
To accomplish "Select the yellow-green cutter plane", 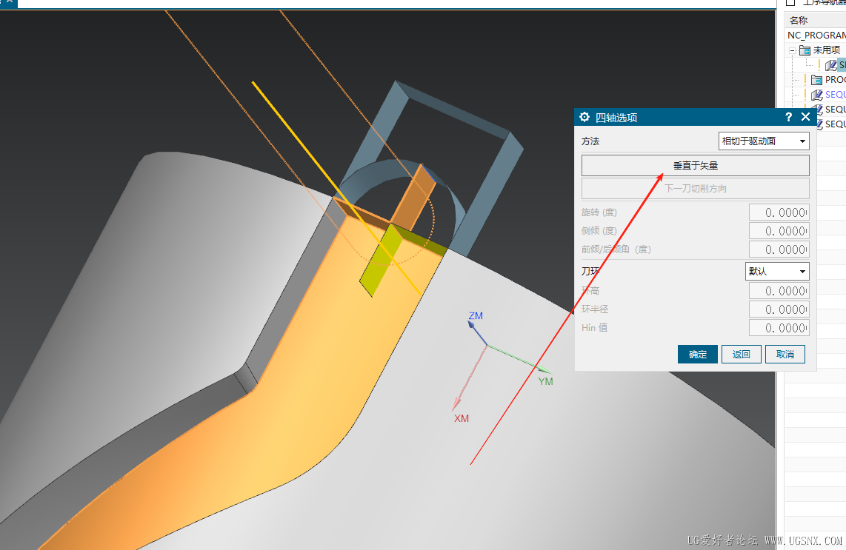I will (x=380, y=261).
